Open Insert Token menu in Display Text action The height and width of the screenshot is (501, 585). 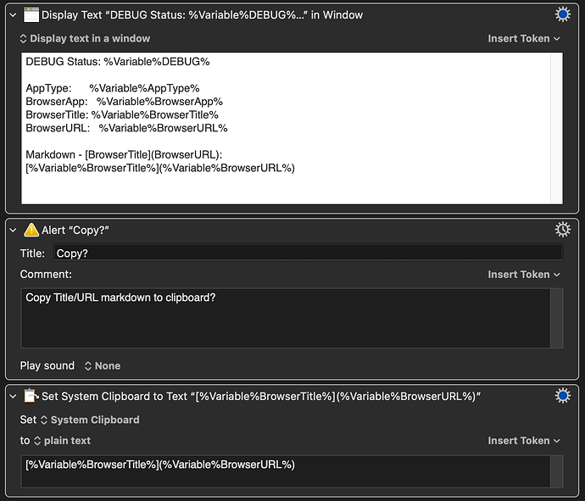(x=524, y=38)
